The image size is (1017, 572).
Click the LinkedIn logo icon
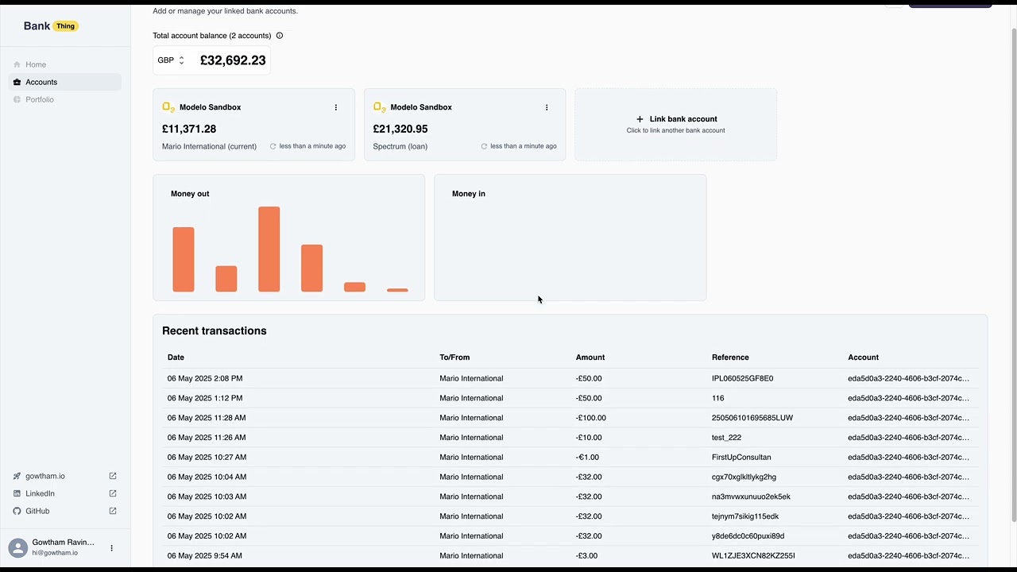[17, 493]
